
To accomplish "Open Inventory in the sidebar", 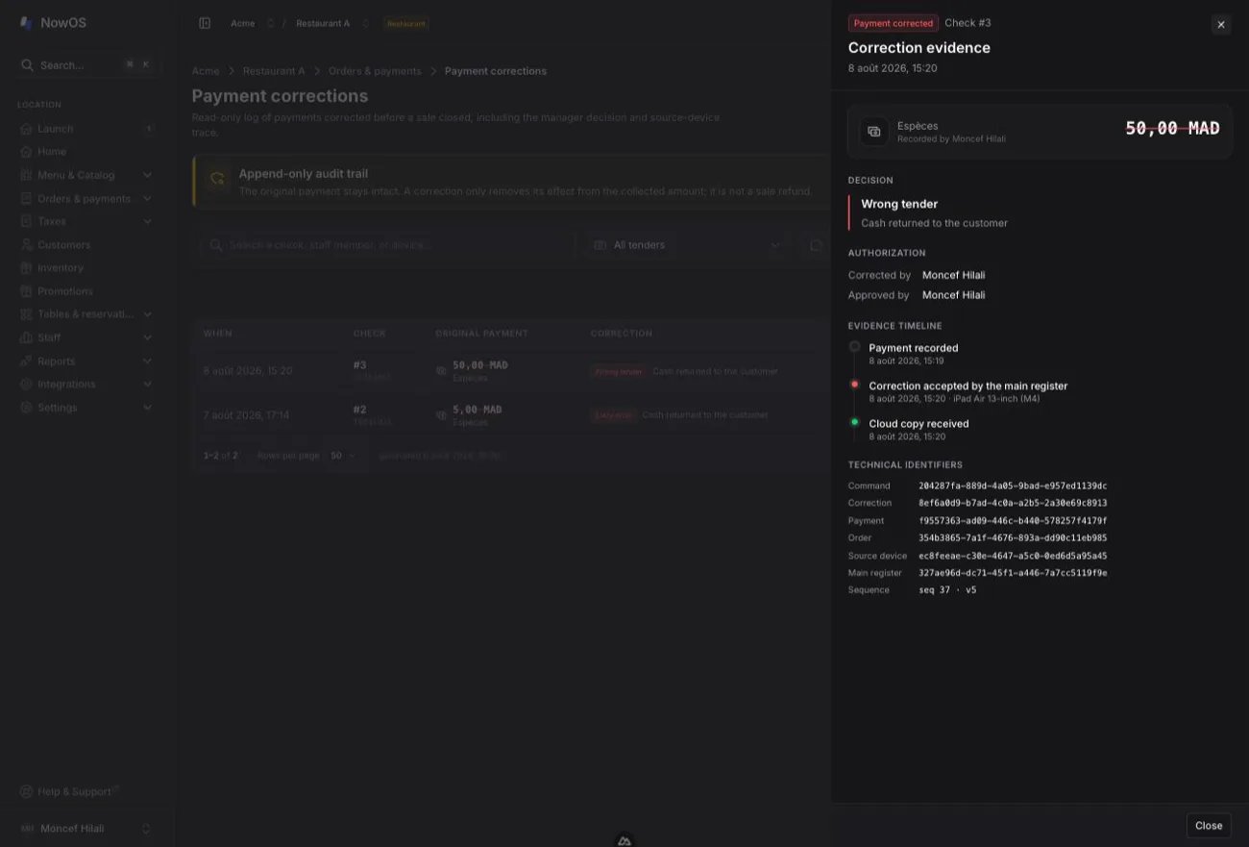I will click(86, 268).
